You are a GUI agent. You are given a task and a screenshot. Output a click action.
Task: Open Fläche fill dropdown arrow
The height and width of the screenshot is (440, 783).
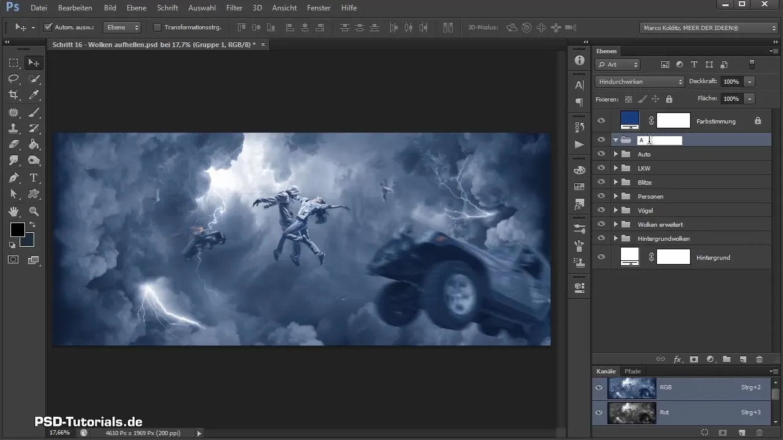749,98
